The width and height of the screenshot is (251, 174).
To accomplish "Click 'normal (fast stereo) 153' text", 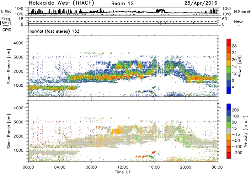I will pos(54,31).
